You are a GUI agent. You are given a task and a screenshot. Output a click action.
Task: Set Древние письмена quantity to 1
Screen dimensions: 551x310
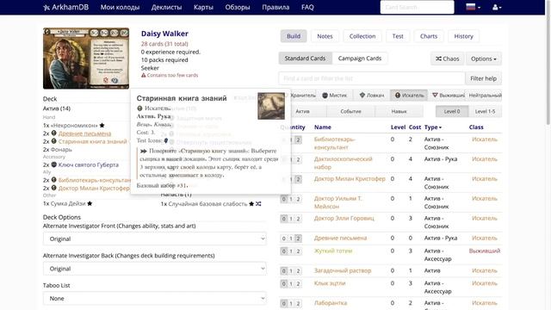[291, 239]
